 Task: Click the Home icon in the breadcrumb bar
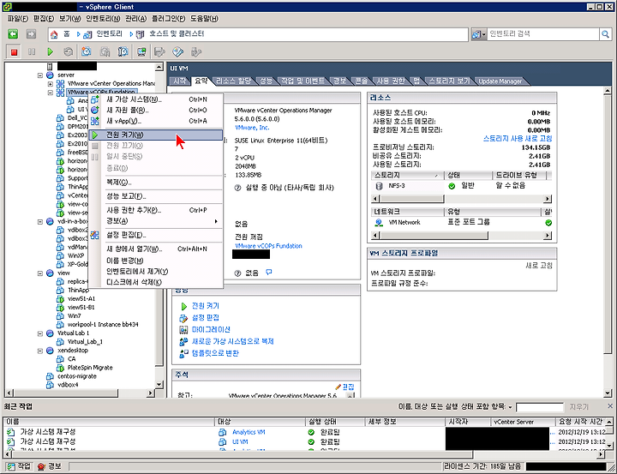click(x=54, y=34)
